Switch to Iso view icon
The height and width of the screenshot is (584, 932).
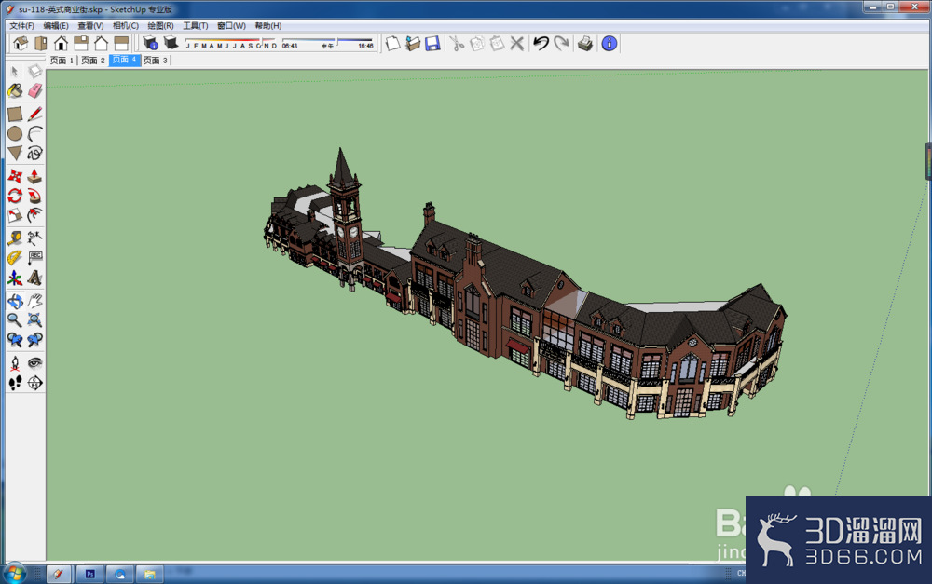21,44
